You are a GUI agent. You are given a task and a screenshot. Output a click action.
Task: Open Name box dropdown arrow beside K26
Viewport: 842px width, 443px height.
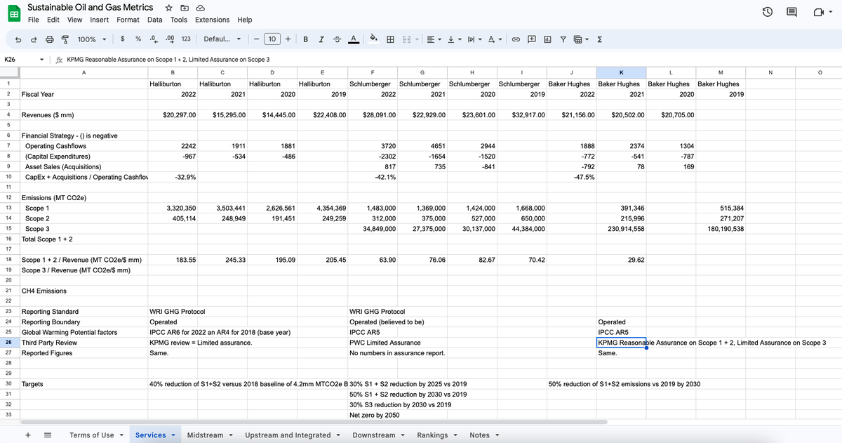pos(43,60)
